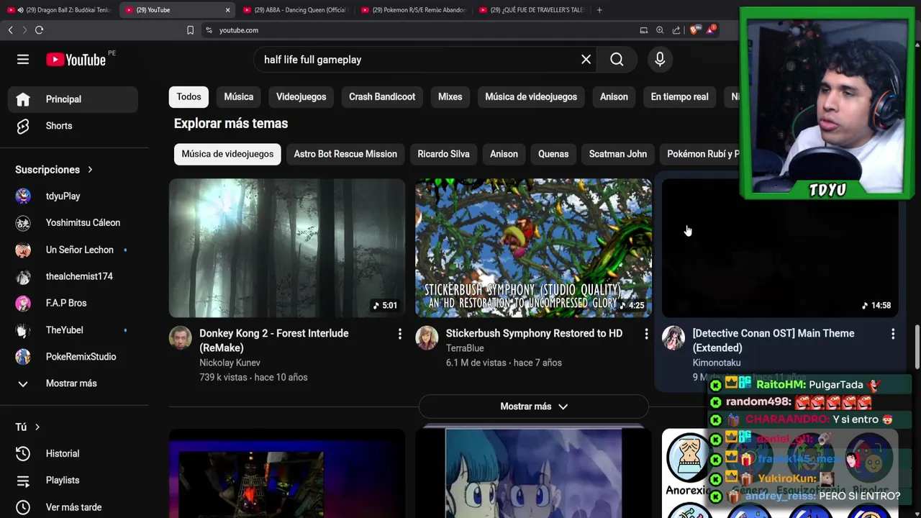Open F.A.P Bros subscription

[x=73, y=304]
